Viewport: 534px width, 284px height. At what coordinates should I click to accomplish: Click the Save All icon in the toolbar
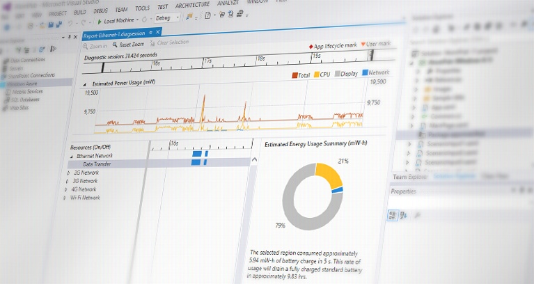[59, 24]
